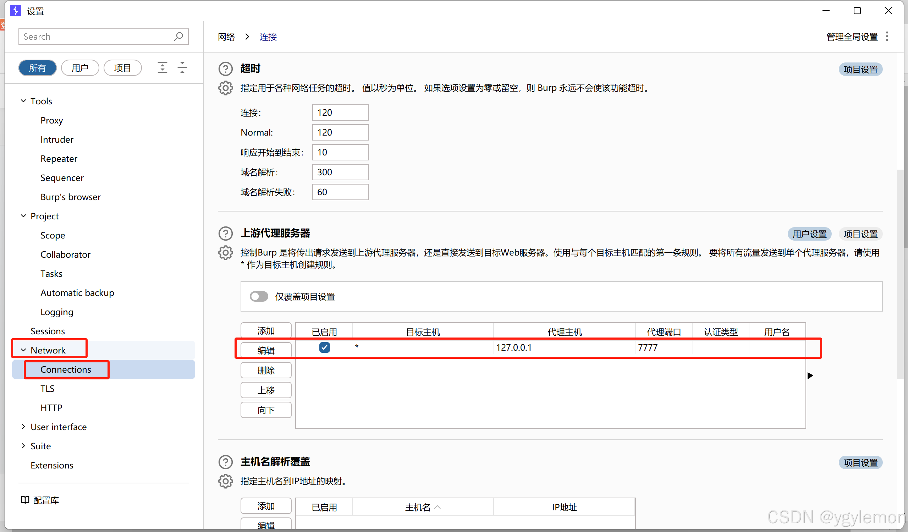Expand the Suite tree node
This screenshot has width=908, height=532.
tap(23, 446)
